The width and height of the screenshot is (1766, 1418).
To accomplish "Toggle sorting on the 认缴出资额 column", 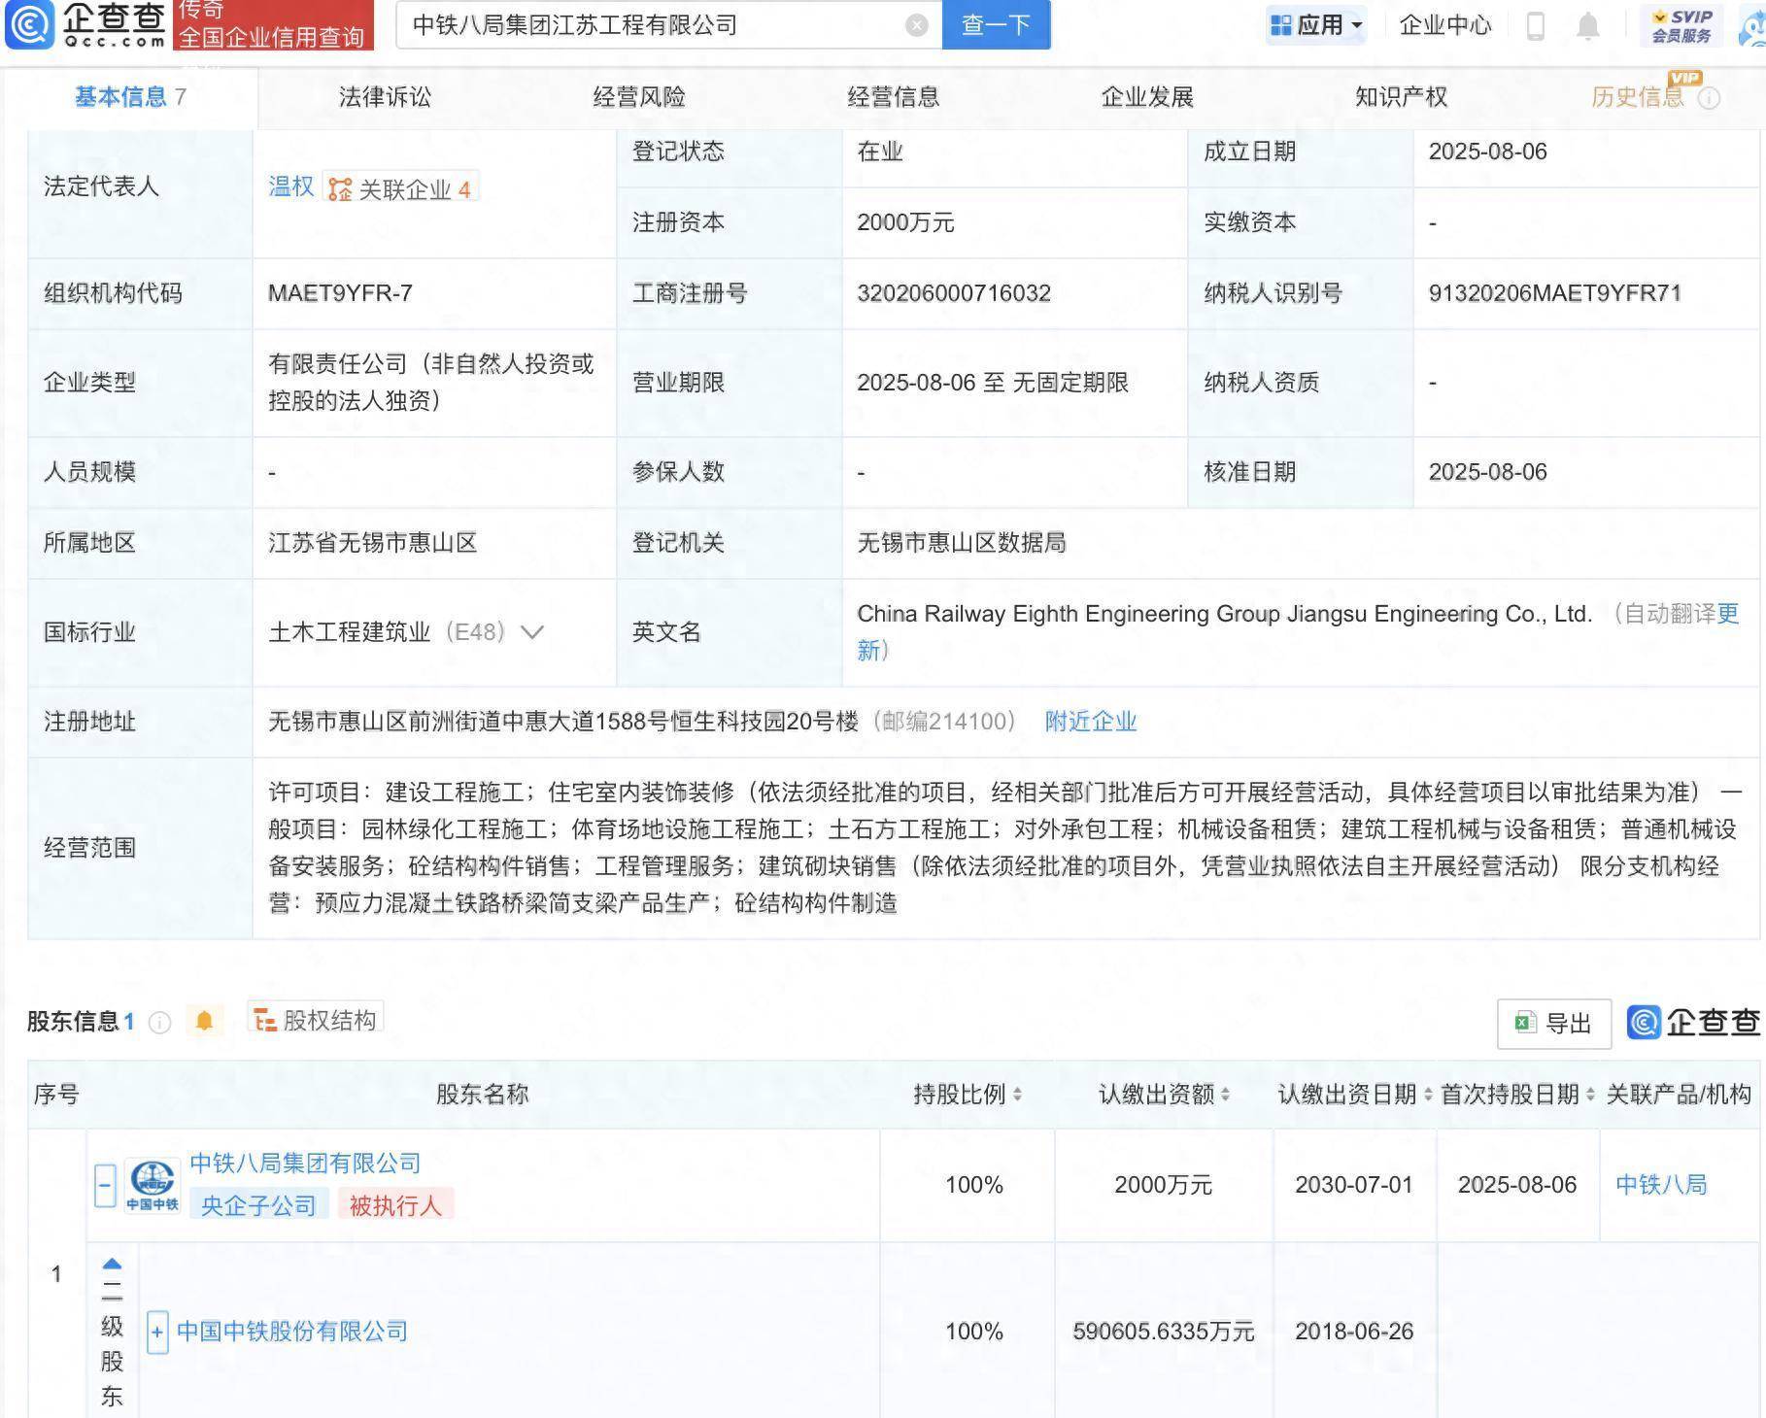I will click(1227, 1092).
